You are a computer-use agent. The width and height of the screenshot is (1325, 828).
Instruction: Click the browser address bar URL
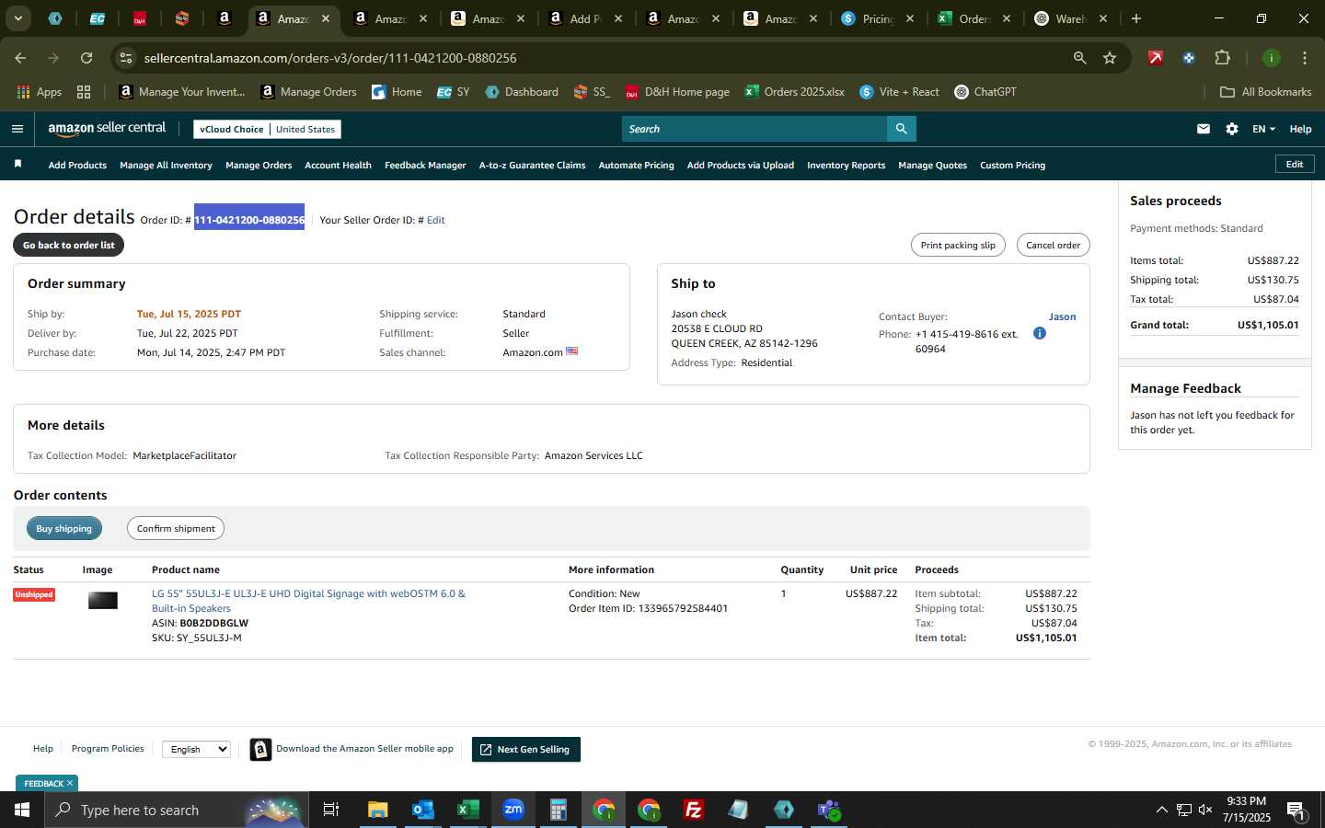click(x=330, y=58)
